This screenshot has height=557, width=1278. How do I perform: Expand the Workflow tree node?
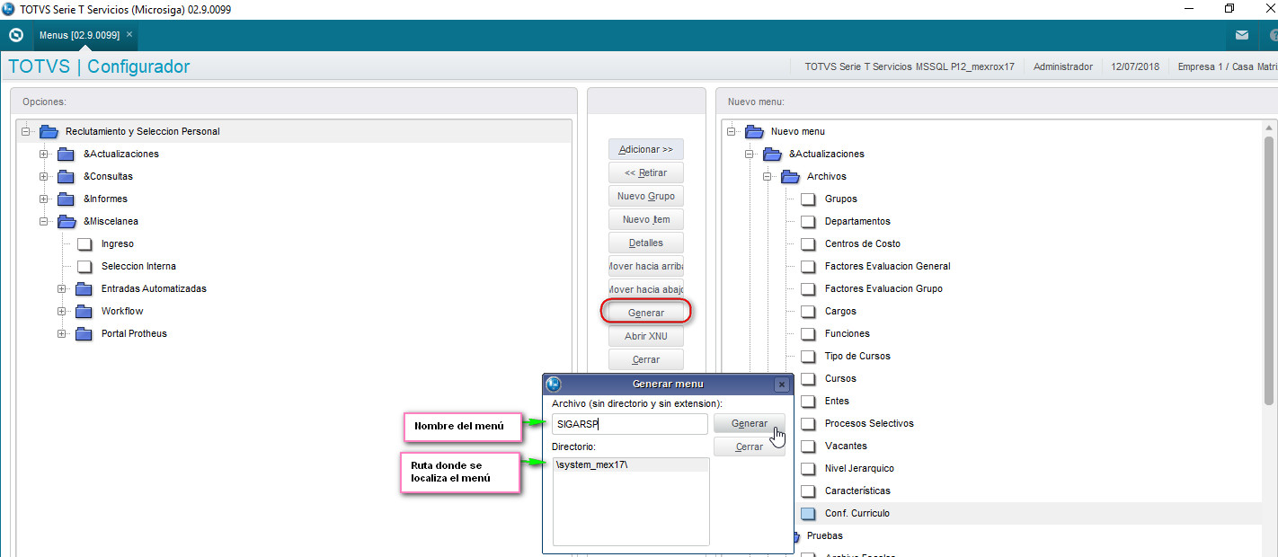click(x=62, y=311)
